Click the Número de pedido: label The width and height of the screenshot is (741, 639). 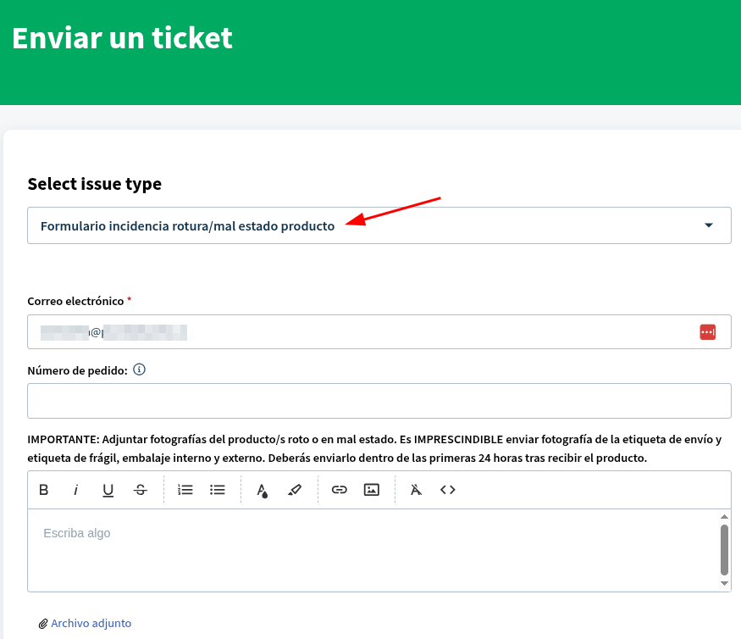tap(78, 370)
